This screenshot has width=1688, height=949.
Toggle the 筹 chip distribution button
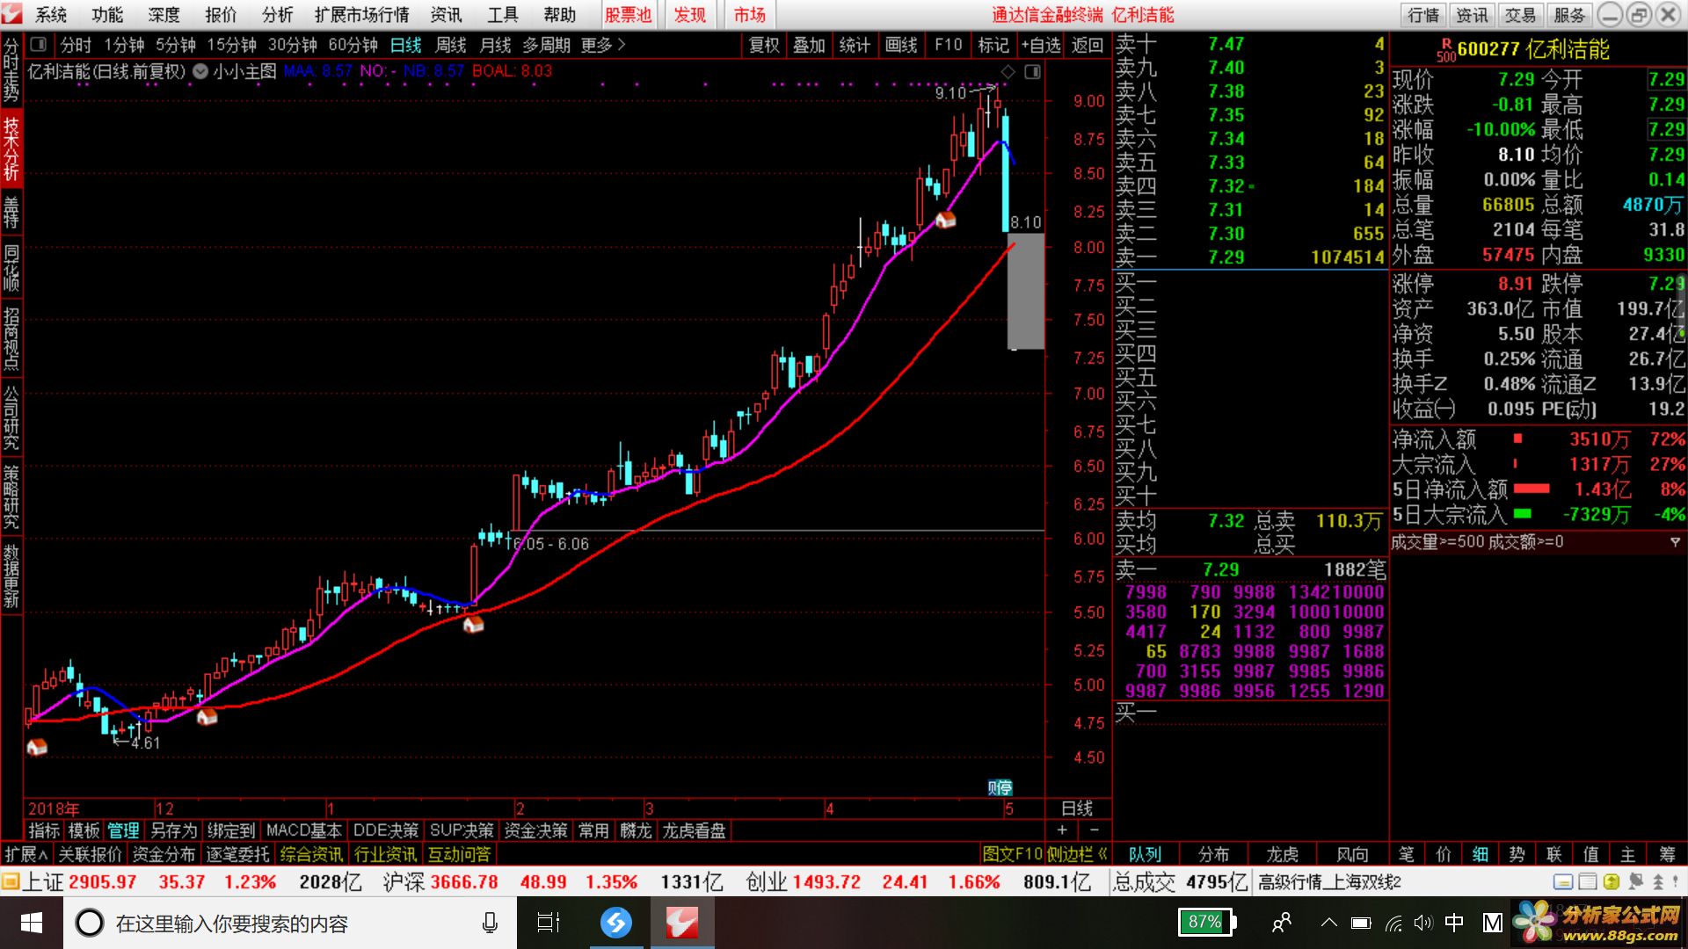tap(1668, 854)
